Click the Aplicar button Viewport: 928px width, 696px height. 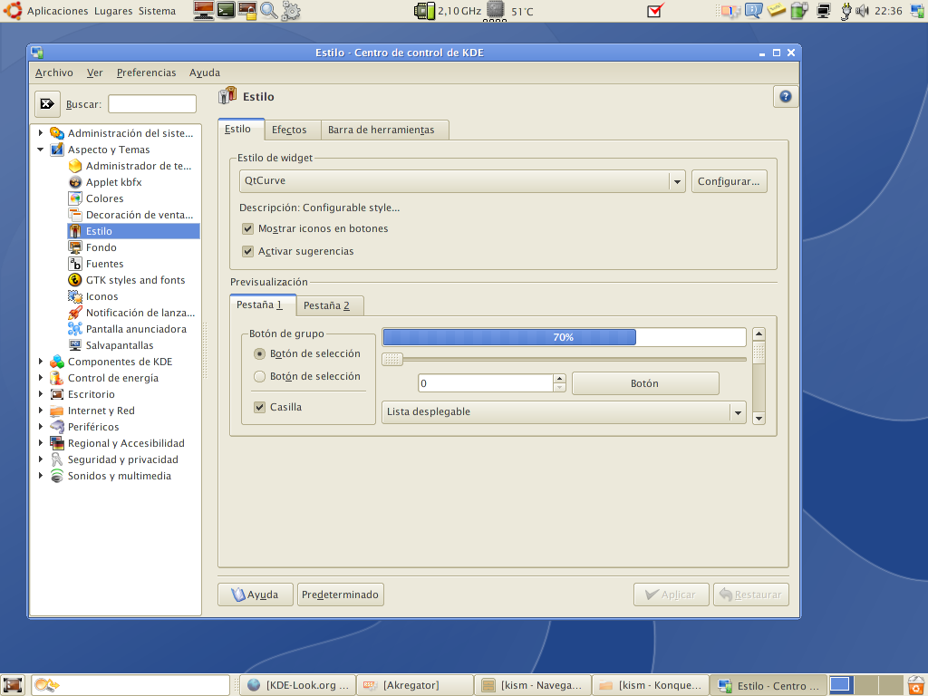[x=672, y=594]
